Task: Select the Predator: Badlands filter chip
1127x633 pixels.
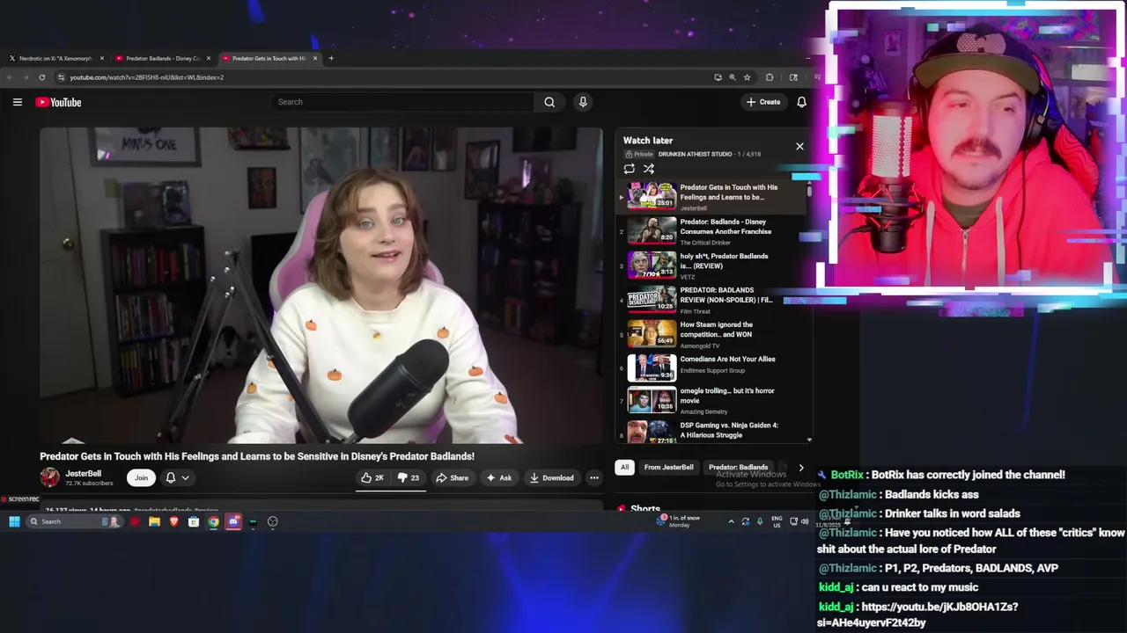Action: point(738,467)
